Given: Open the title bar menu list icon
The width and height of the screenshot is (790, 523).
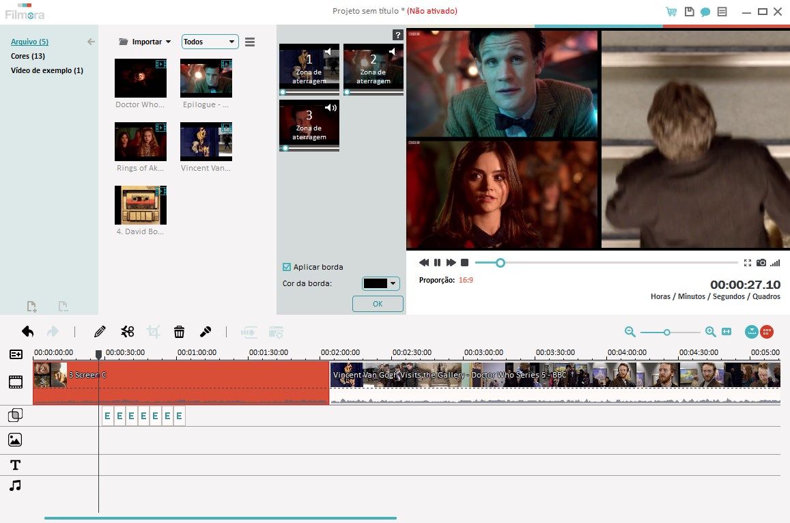Looking at the screenshot, I should [722, 12].
